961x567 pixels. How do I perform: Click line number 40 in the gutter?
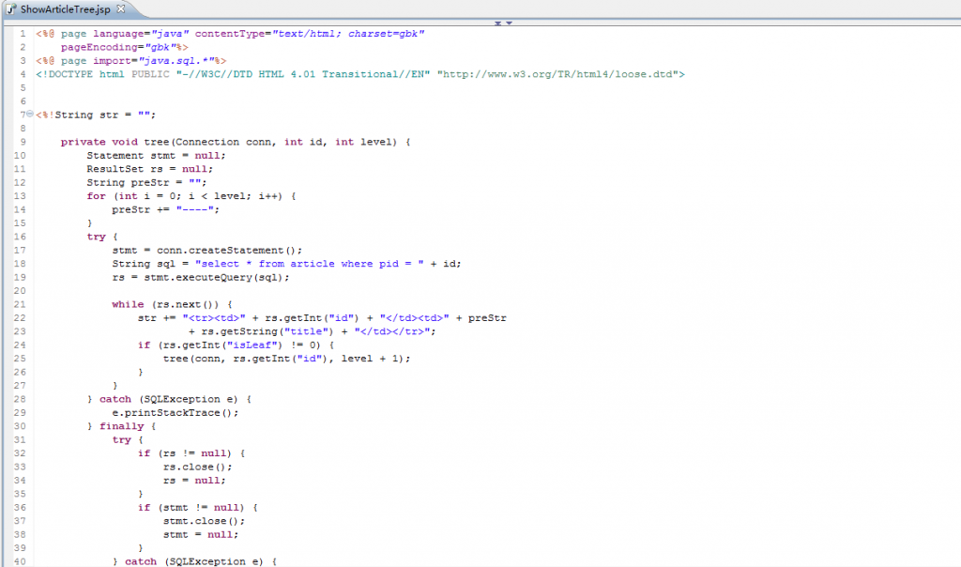tap(20, 561)
